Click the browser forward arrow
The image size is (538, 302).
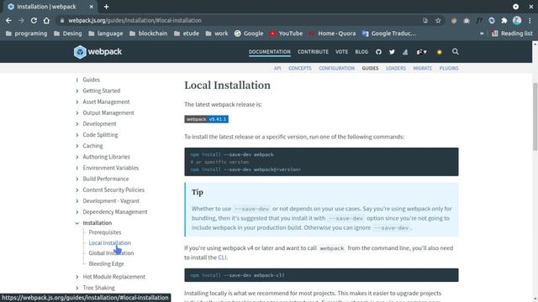21,20
